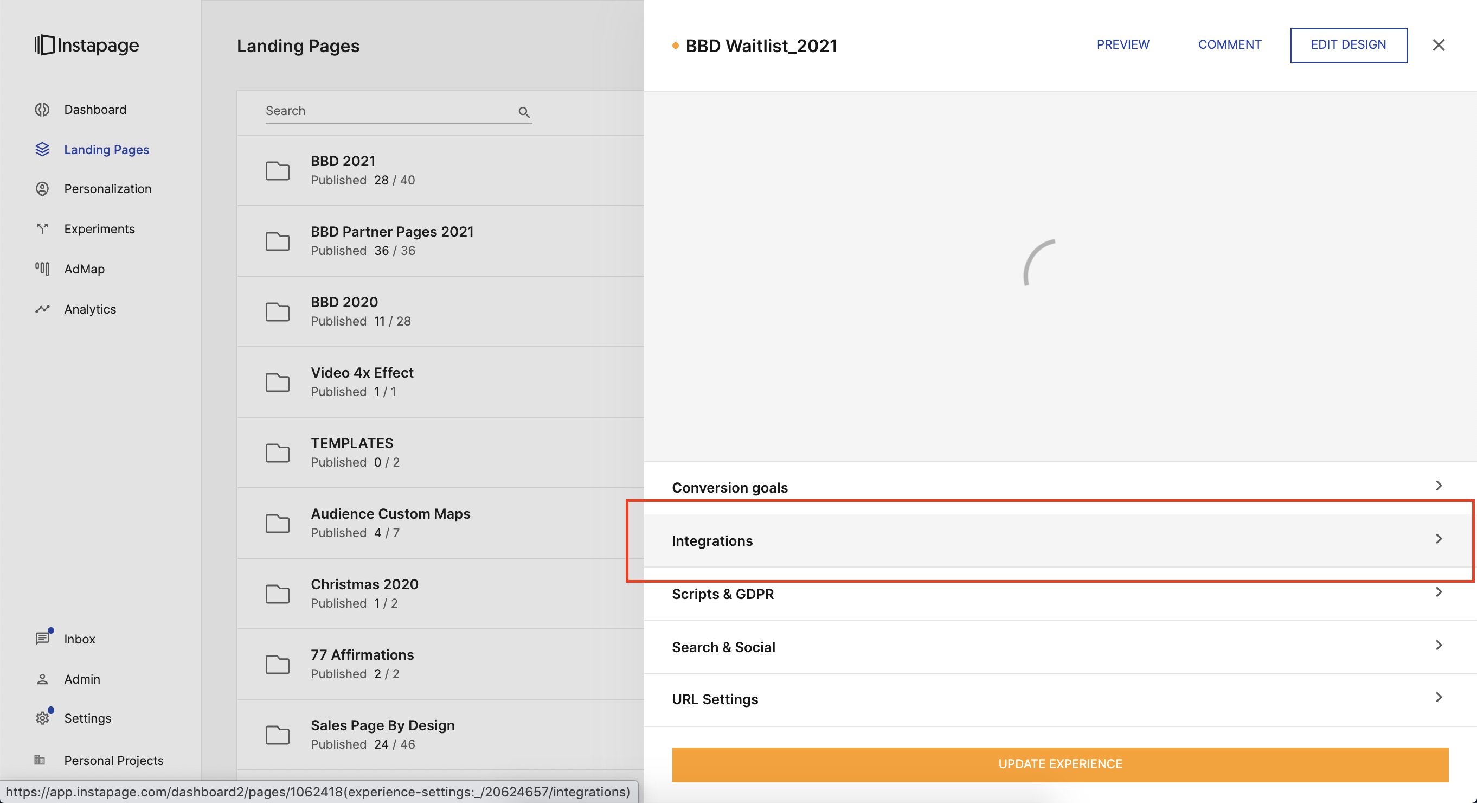
Task: Open the BBD 2020 folder name
Action: pyautogui.click(x=344, y=302)
